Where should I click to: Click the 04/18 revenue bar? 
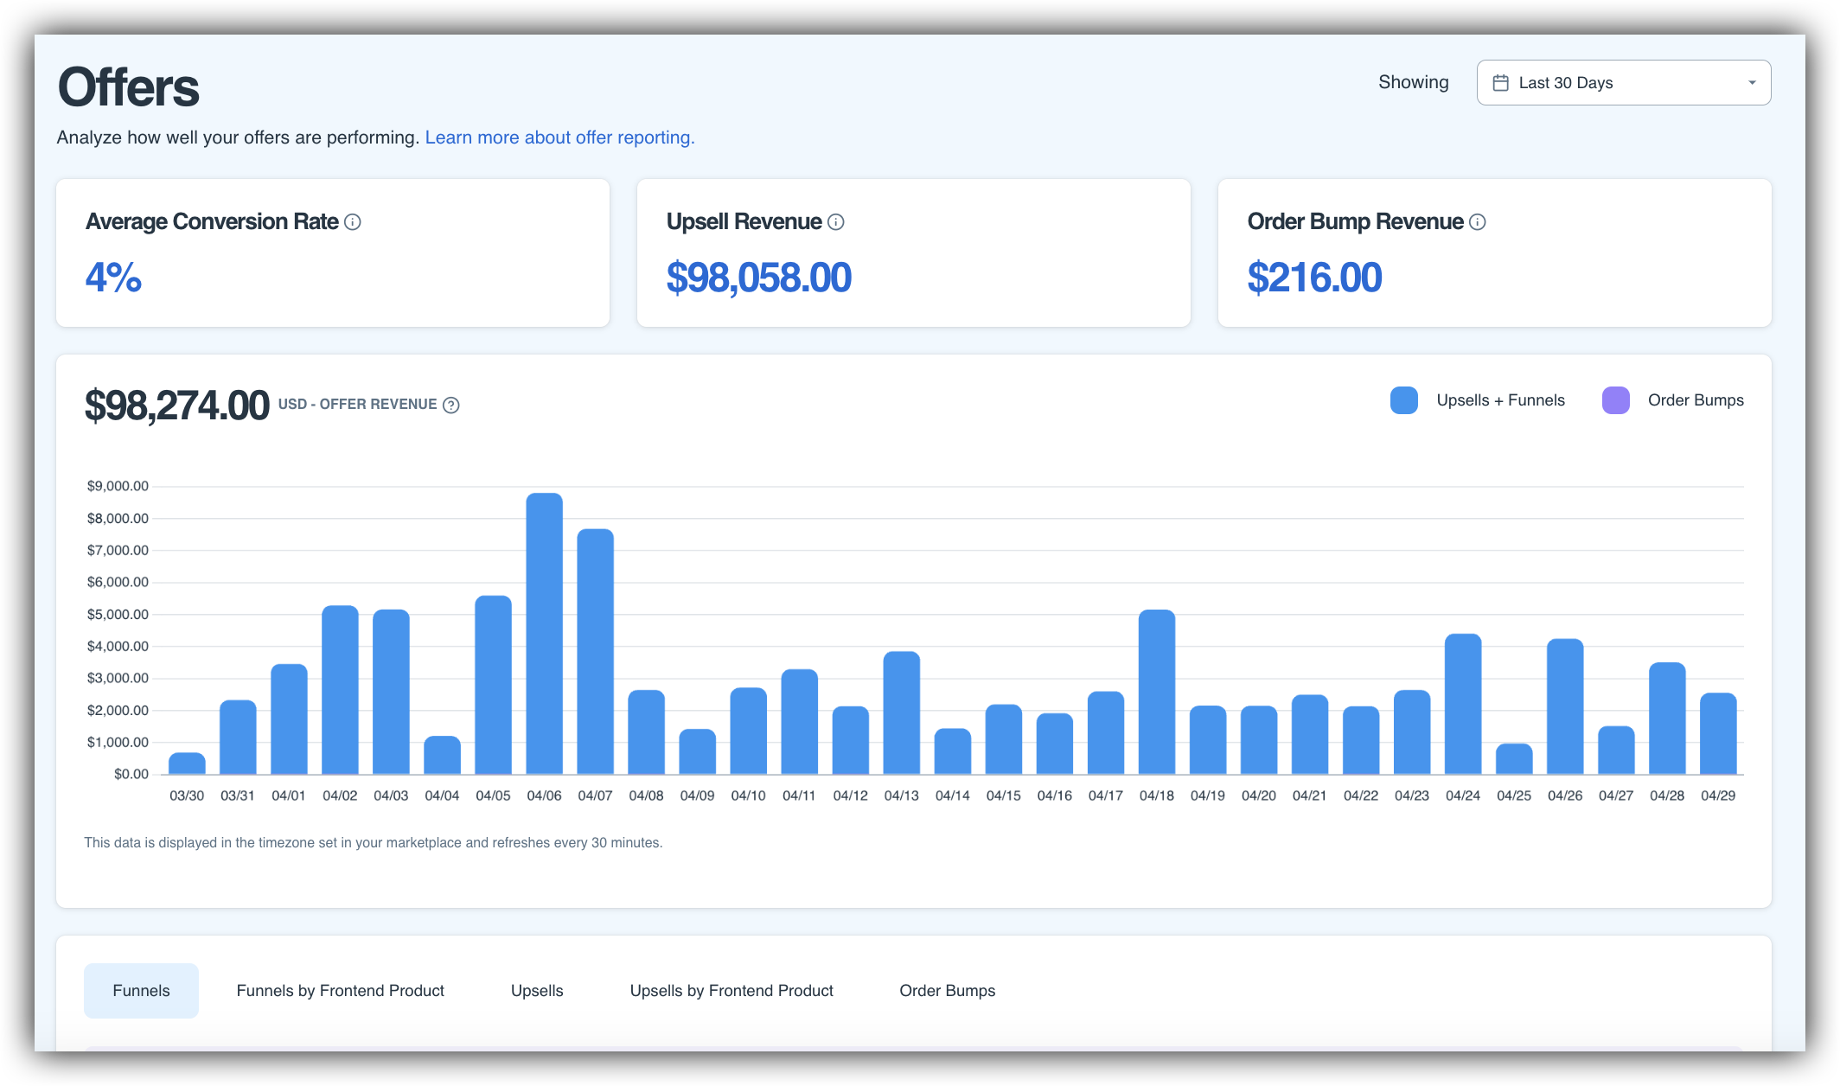pos(1156,692)
